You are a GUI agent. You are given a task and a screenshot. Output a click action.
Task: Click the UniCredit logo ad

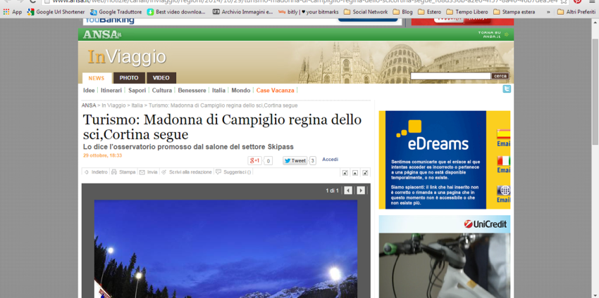coord(485,224)
